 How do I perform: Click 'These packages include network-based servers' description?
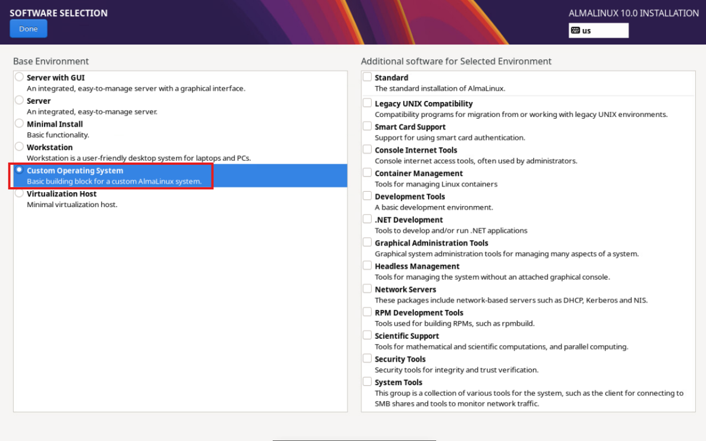point(511,300)
